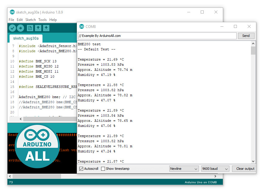The image size is (265, 192).
Task: Close the COM8 serial monitor window
Action: coord(249,26)
